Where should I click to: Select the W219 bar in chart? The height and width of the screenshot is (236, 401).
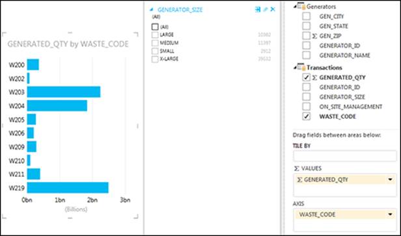(x=68, y=188)
